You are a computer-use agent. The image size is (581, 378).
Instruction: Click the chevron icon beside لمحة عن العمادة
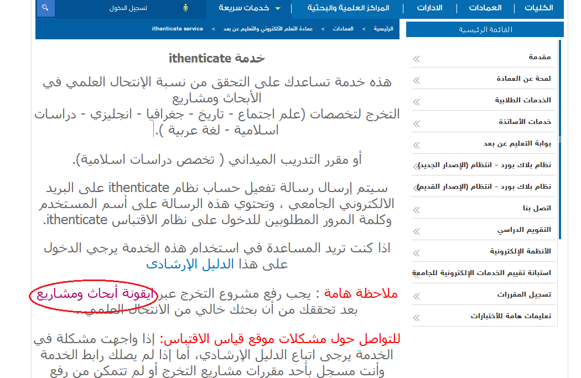(x=417, y=80)
